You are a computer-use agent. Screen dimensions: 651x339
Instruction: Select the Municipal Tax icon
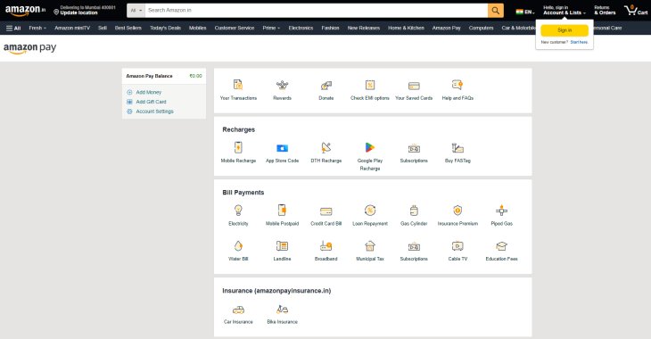pos(370,245)
